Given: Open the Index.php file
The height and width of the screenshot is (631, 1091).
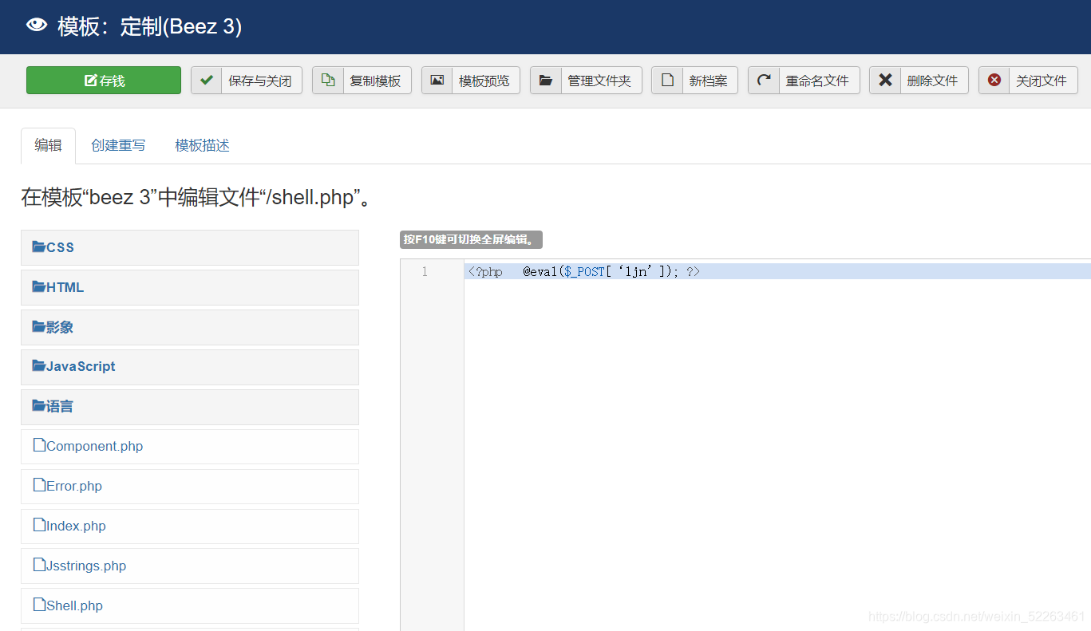Looking at the screenshot, I should coord(190,526).
